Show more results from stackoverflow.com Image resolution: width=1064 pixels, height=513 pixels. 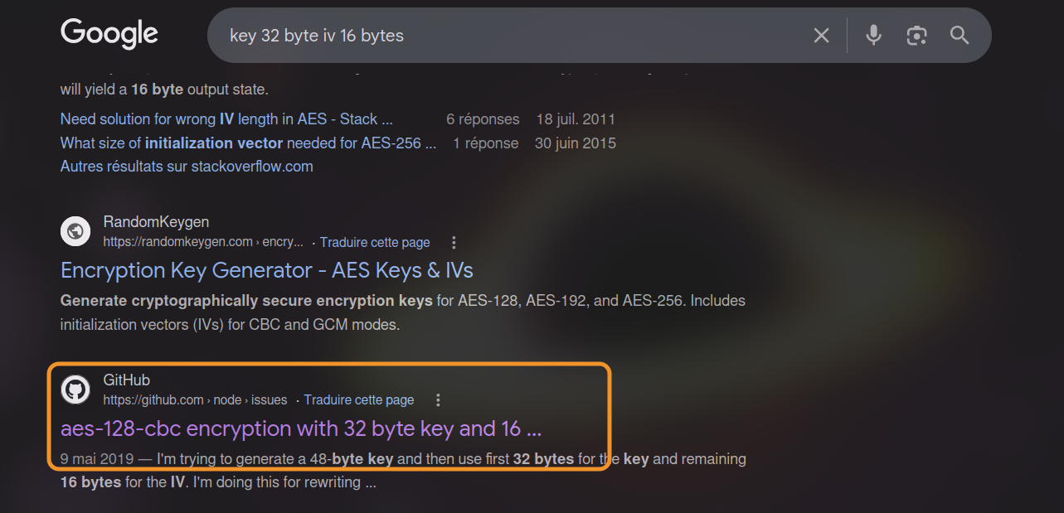pos(187,167)
